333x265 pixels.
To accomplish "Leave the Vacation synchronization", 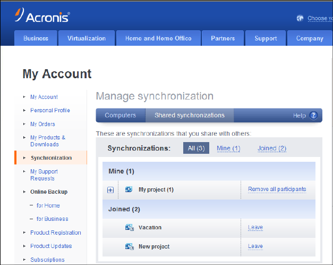I will [255, 227].
